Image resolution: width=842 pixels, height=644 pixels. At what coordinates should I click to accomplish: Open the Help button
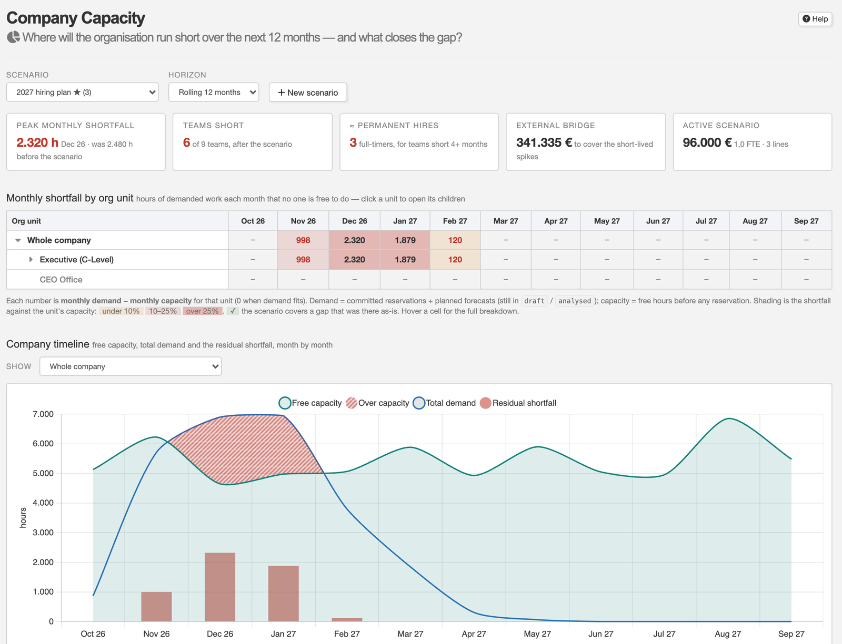[x=815, y=19]
